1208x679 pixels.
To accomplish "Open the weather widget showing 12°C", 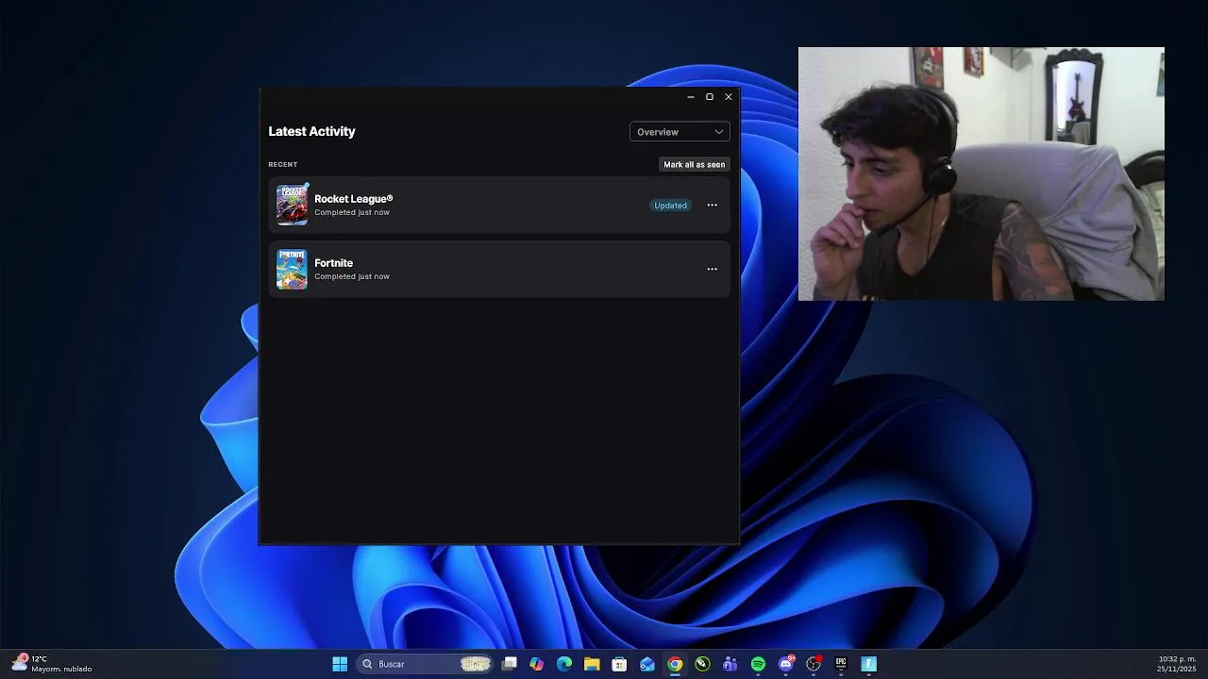I will coord(52,664).
